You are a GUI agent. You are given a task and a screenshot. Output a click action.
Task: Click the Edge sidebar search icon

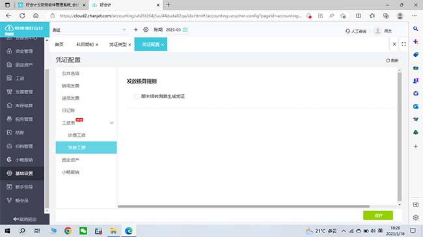tap(416, 29)
